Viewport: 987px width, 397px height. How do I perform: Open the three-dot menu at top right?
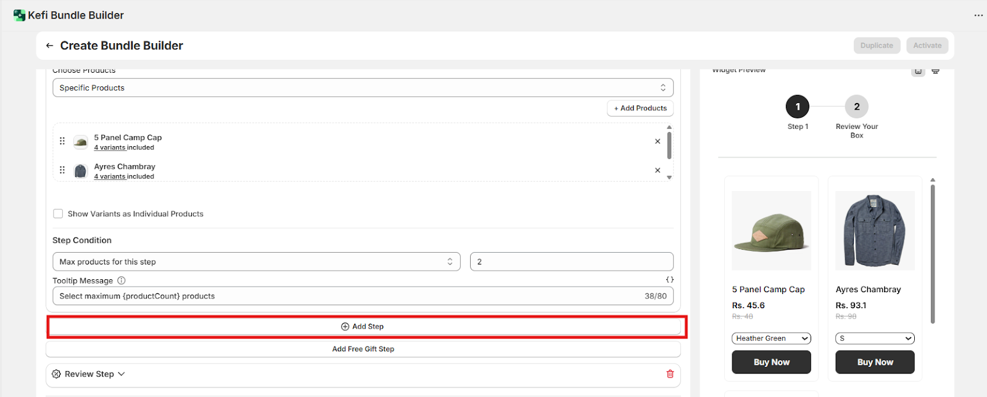(x=978, y=15)
